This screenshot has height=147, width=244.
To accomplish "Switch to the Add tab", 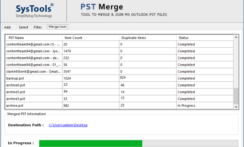I will pyautogui.click(x=9, y=27).
